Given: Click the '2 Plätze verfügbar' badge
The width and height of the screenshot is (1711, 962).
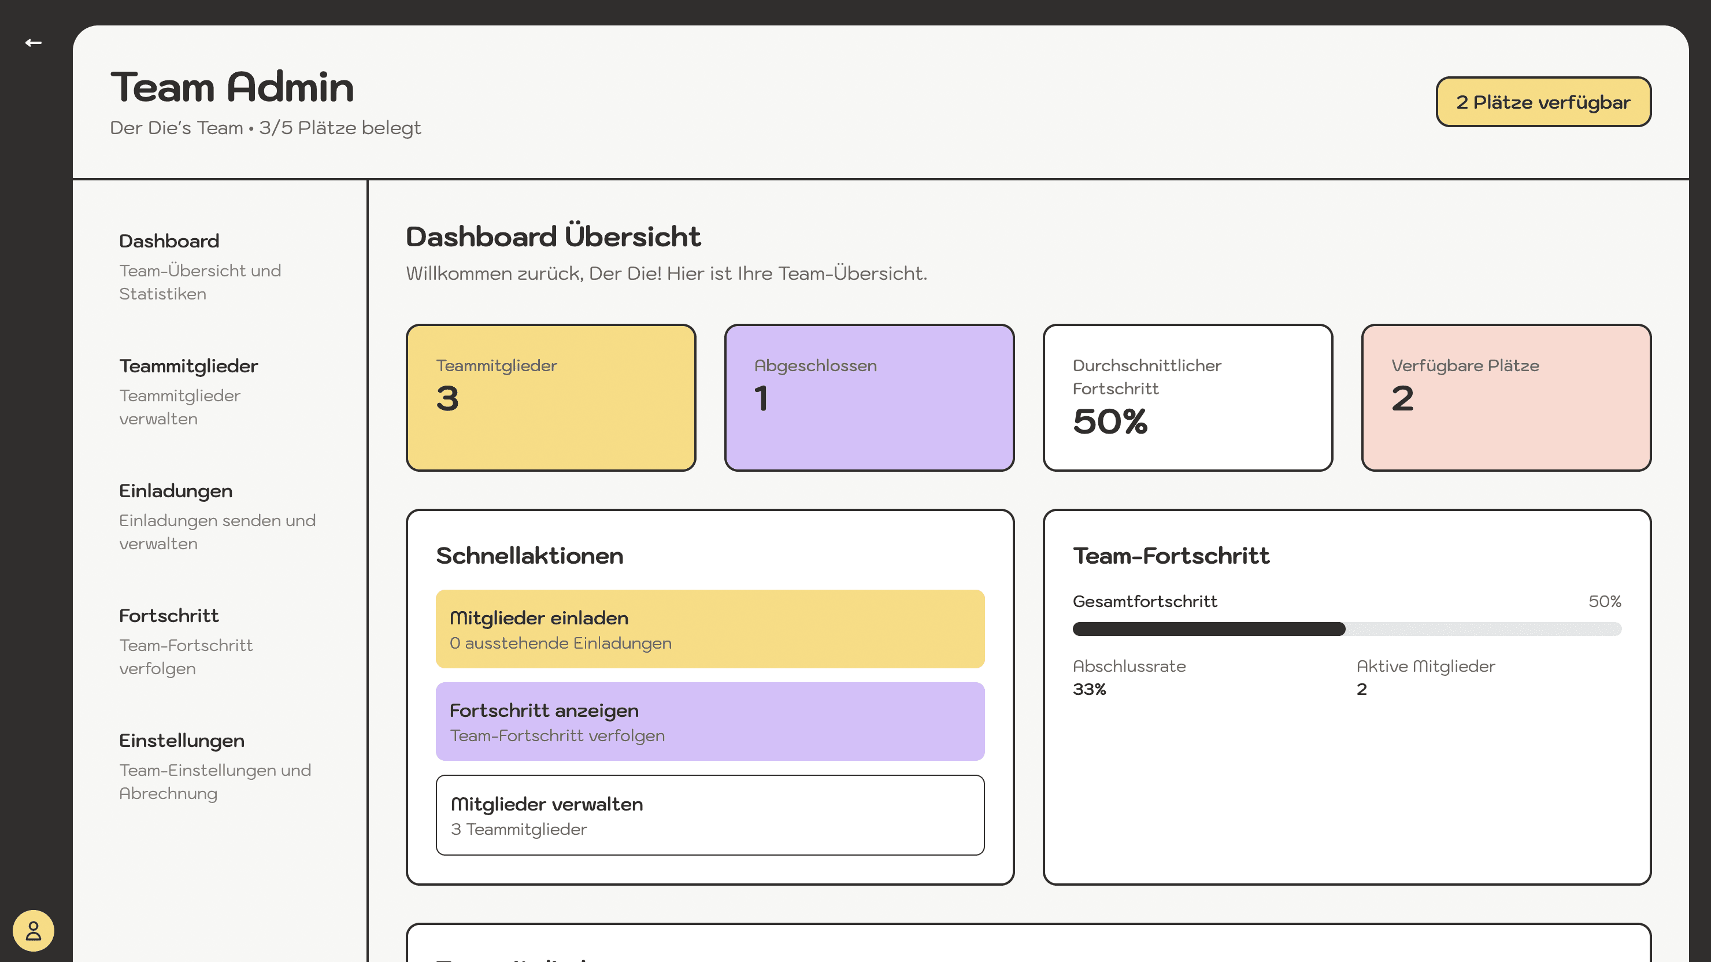Looking at the screenshot, I should 1543,102.
